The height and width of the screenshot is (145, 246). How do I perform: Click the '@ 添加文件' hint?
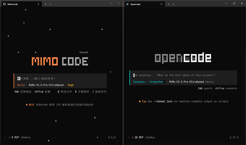coord(65,91)
